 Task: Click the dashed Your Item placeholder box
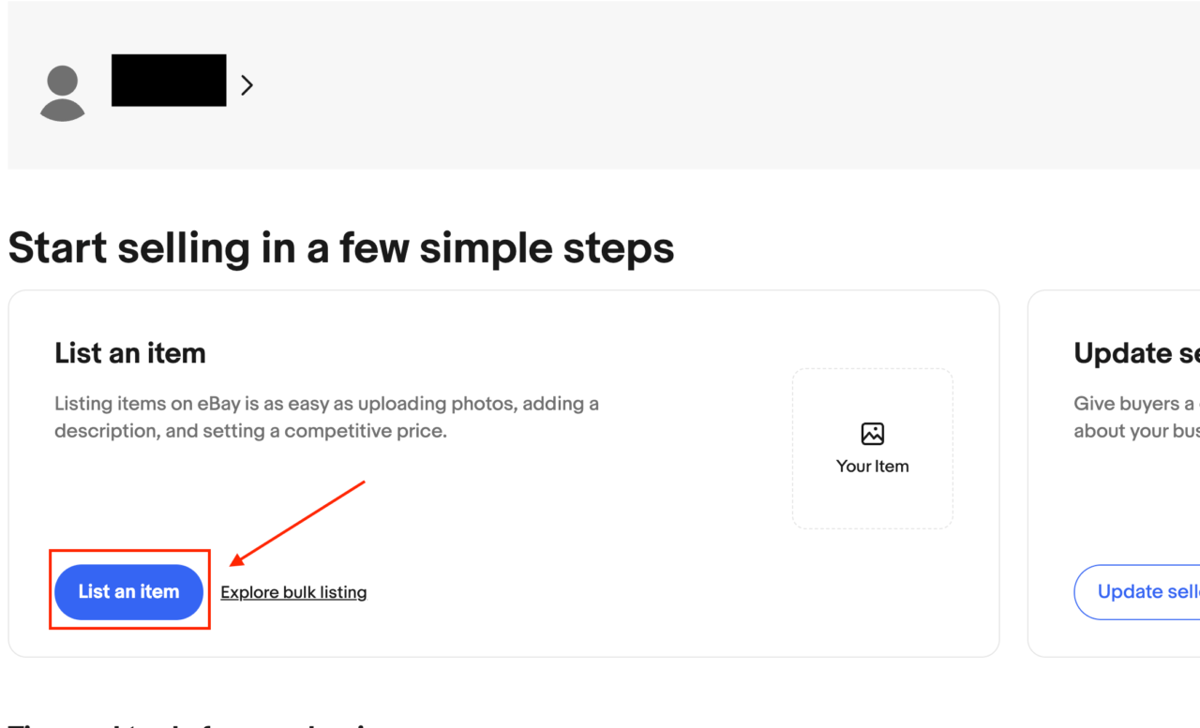pyautogui.click(x=873, y=497)
